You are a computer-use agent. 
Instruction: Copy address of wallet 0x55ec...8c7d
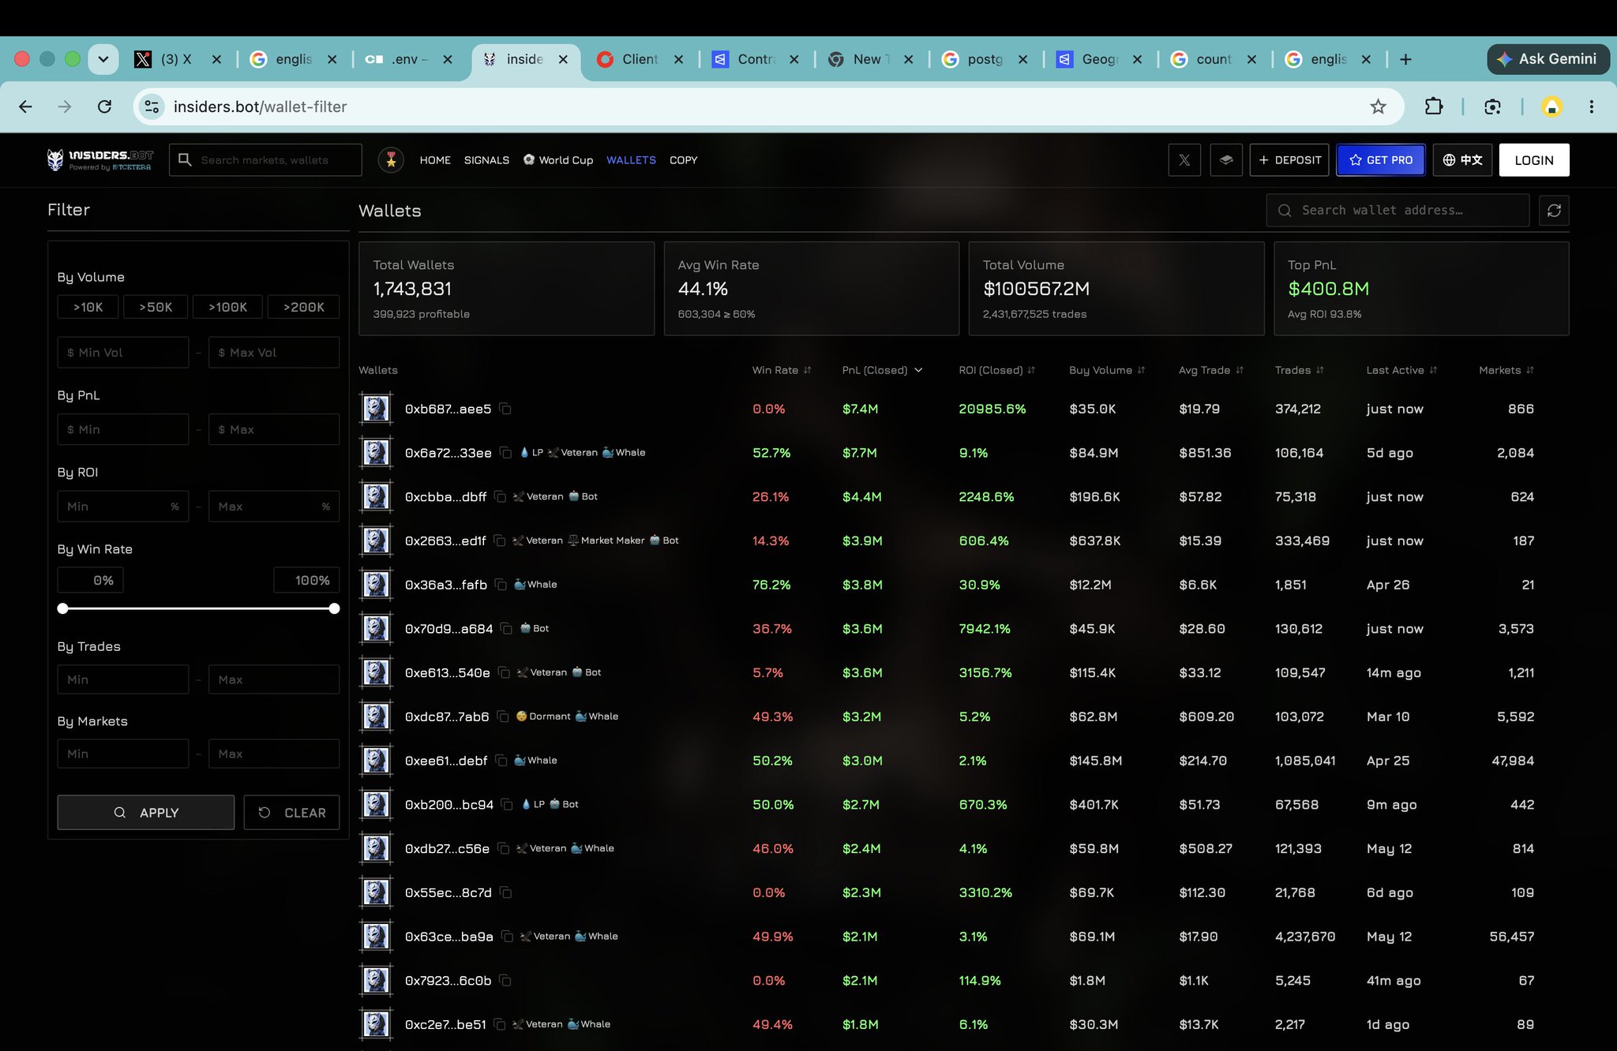[x=506, y=892]
